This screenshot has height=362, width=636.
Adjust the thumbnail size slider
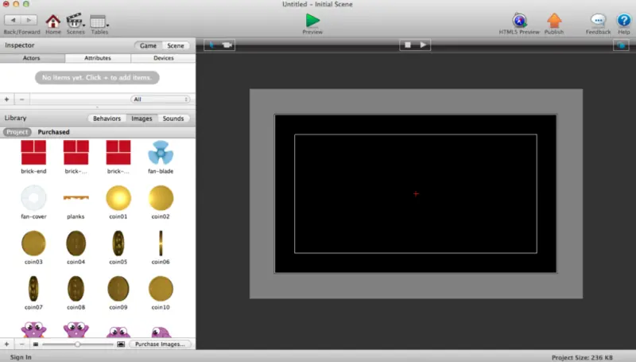[77, 344]
